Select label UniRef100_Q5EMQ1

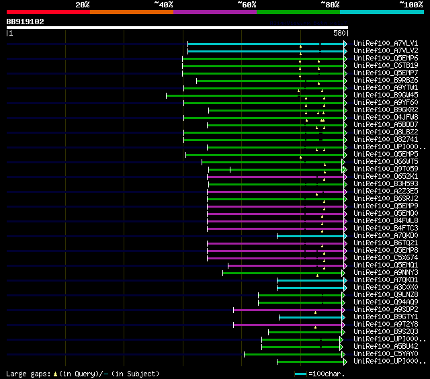(x=386, y=265)
